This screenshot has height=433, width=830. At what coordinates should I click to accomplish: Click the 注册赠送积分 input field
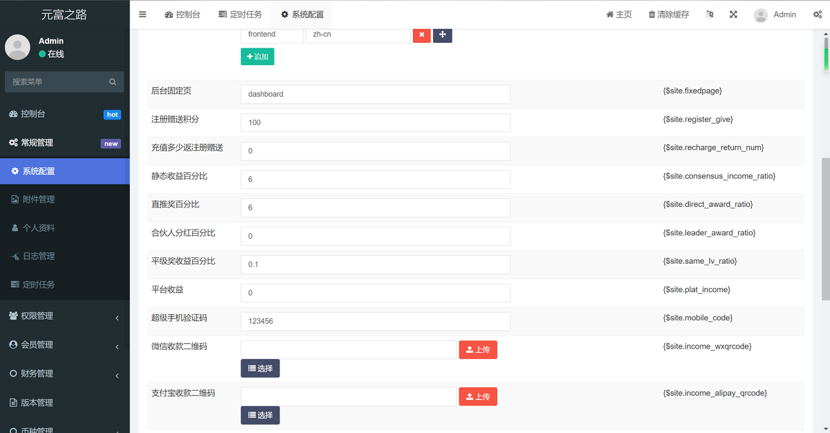(375, 122)
